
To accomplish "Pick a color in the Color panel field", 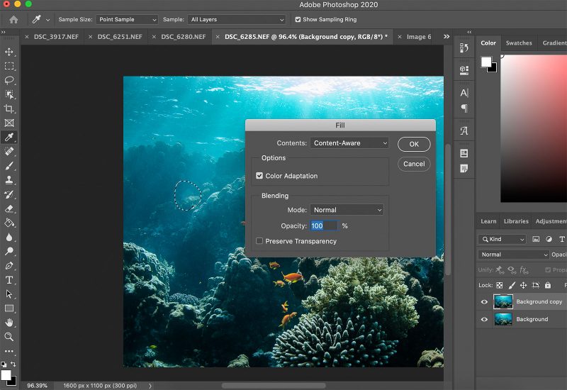I will (534, 128).
